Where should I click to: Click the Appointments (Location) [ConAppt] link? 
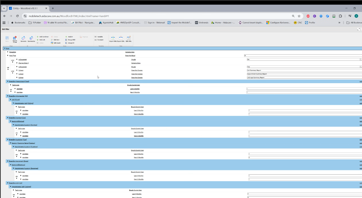pyautogui.click(x=26, y=125)
